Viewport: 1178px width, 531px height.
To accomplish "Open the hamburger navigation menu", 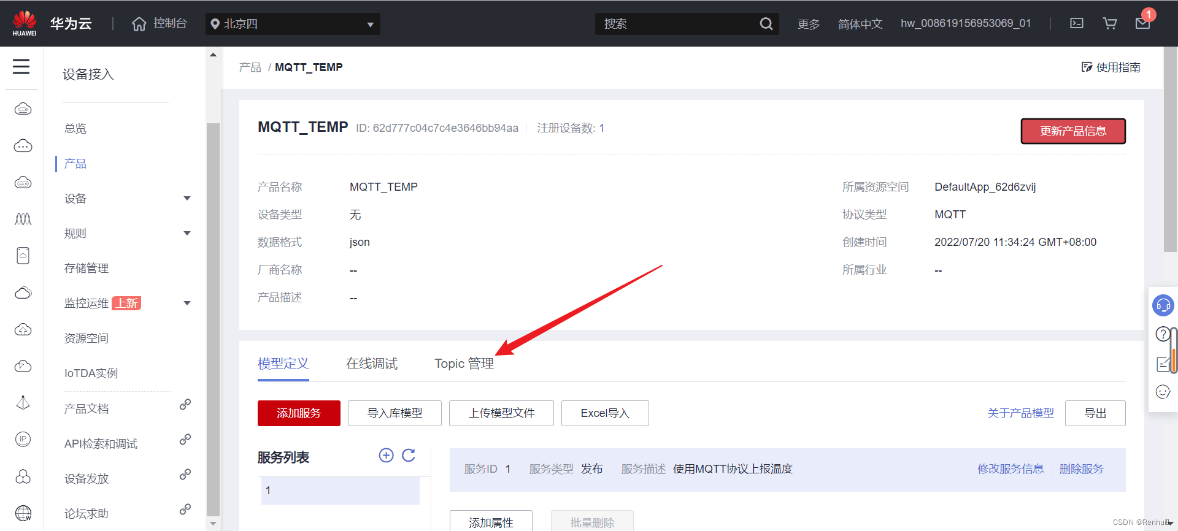I will [21, 66].
